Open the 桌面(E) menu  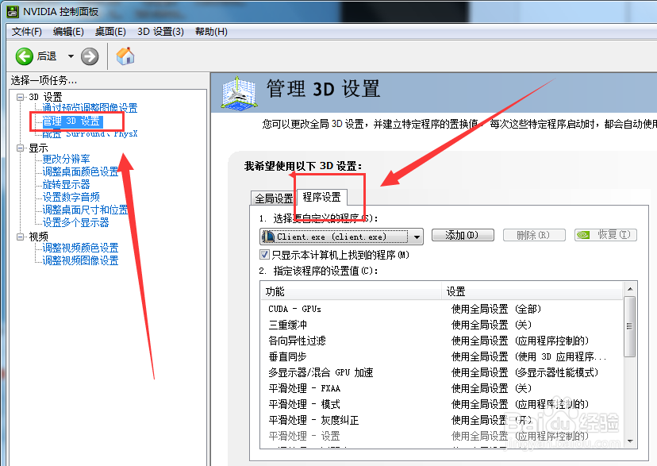[x=110, y=32]
